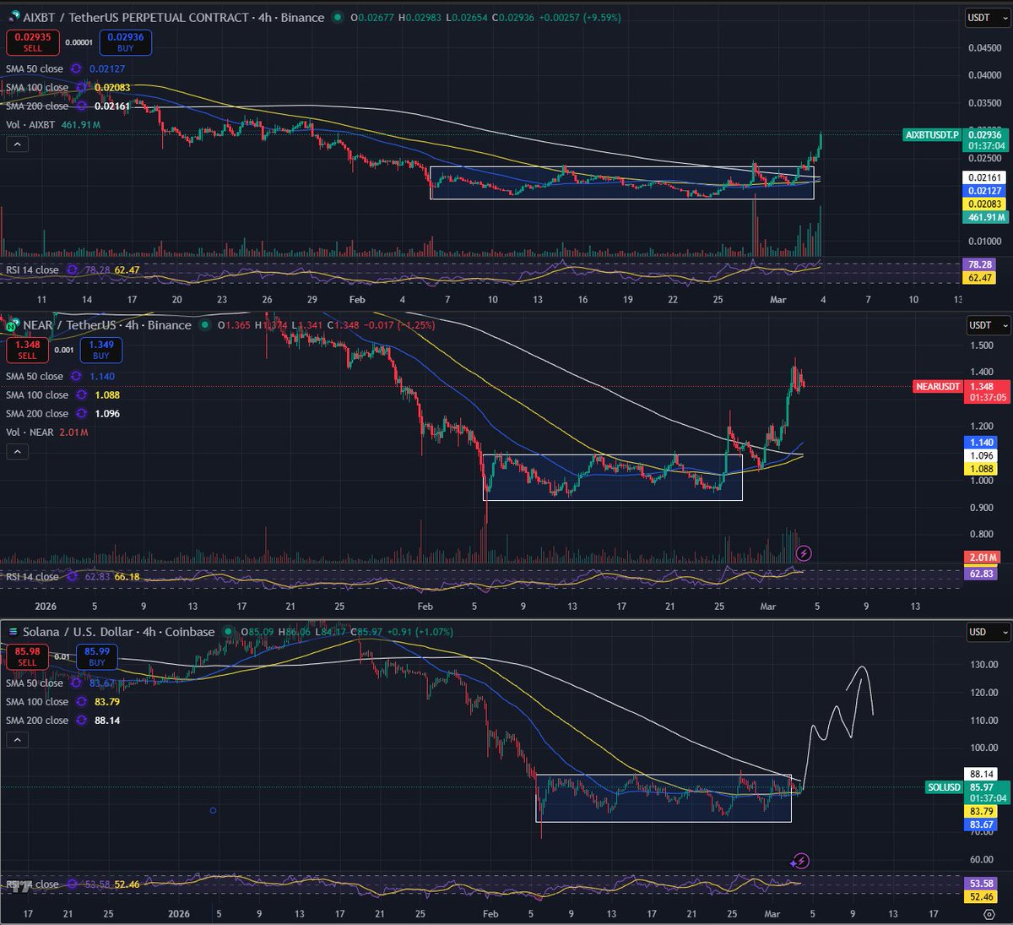Click AIXBT RSI 14 purple indicator icon

(72, 270)
